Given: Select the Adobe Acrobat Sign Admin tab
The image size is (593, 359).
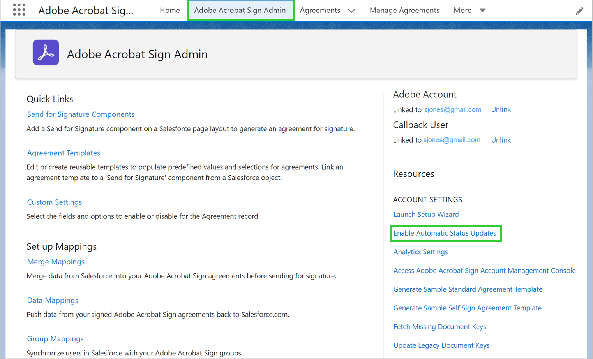Looking at the screenshot, I should [241, 10].
